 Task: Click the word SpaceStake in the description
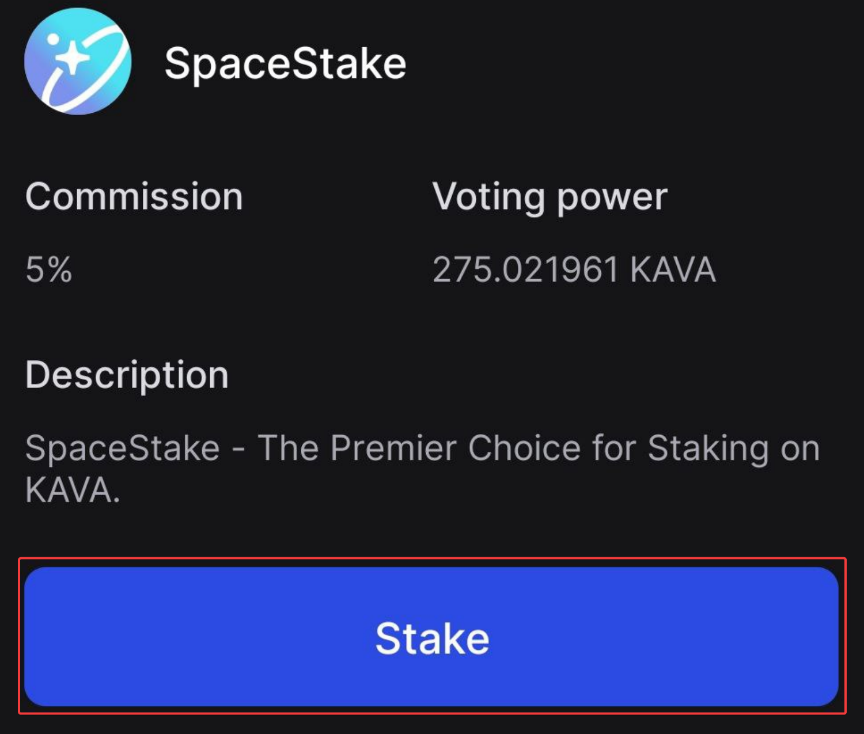122,448
